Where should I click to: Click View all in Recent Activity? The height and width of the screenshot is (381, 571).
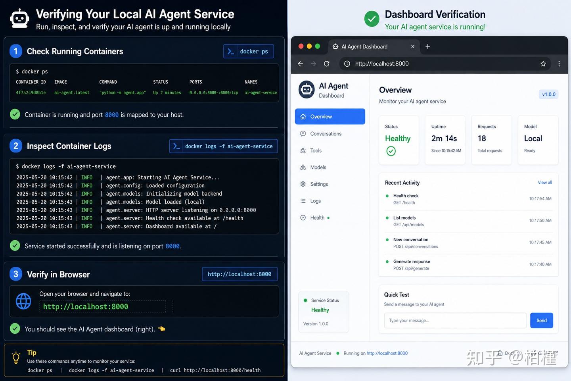545,183
